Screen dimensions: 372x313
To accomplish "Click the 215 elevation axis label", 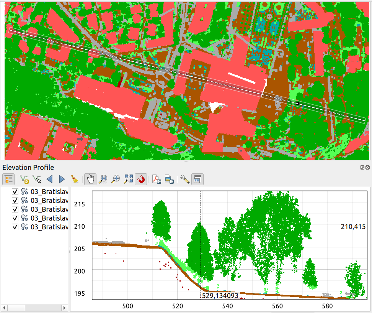I will [80, 204].
